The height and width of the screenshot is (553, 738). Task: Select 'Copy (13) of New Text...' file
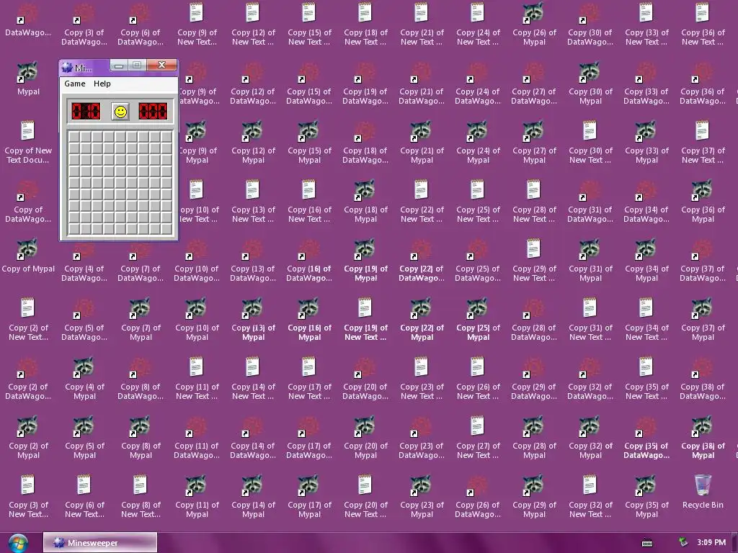pos(253,202)
